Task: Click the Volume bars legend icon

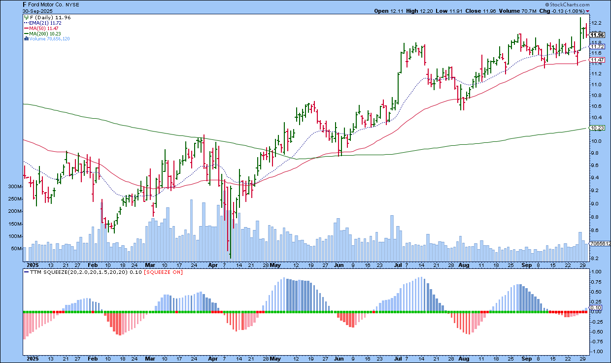Action: 26,38
